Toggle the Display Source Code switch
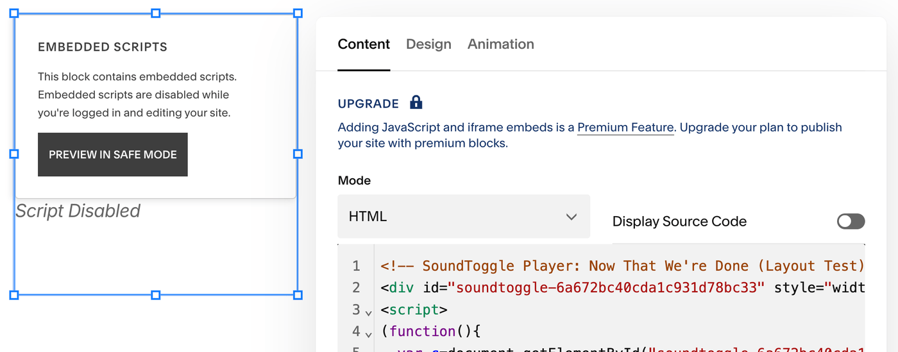 [851, 221]
